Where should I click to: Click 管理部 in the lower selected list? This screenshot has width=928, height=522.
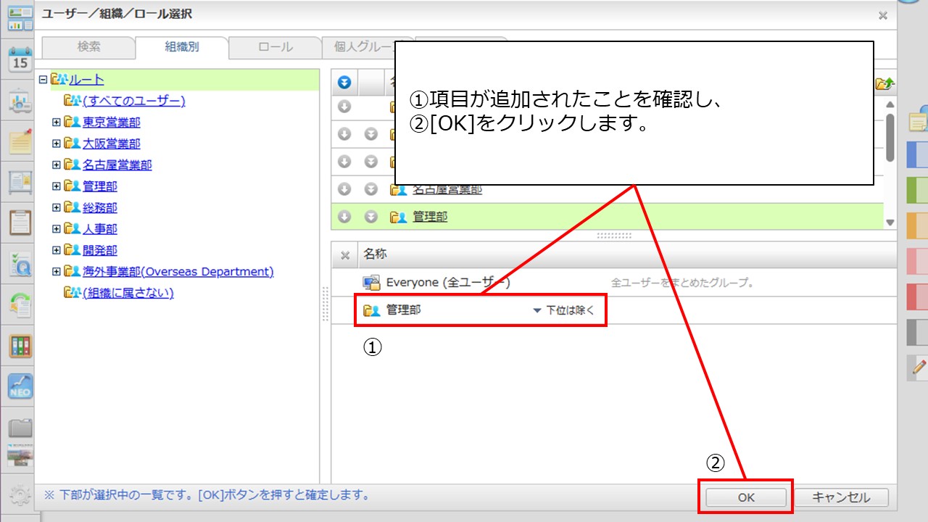click(403, 310)
